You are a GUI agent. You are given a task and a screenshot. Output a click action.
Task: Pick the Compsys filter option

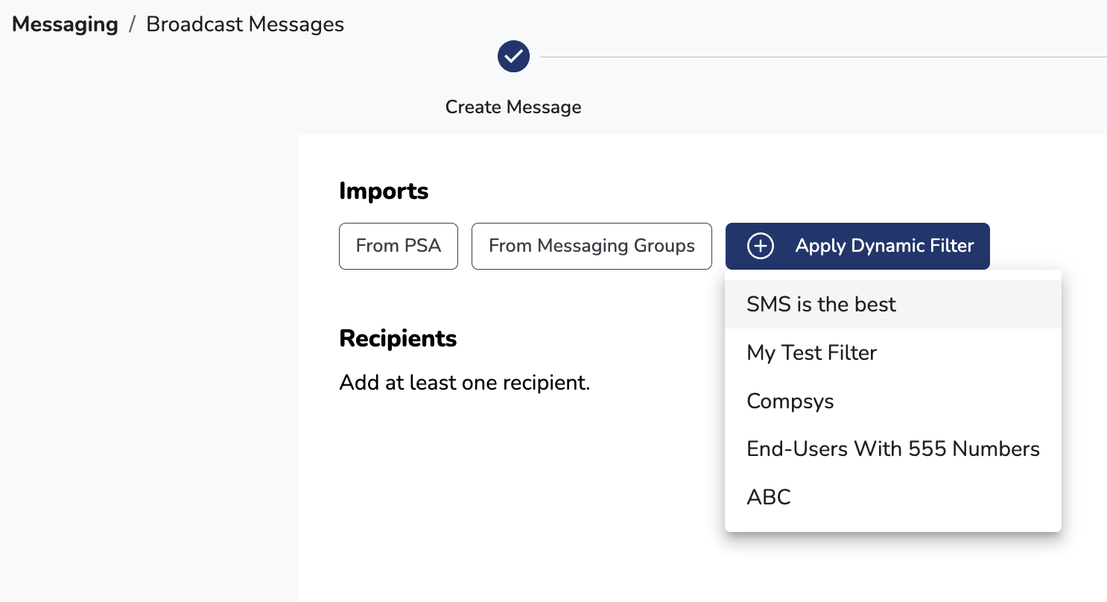point(790,401)
